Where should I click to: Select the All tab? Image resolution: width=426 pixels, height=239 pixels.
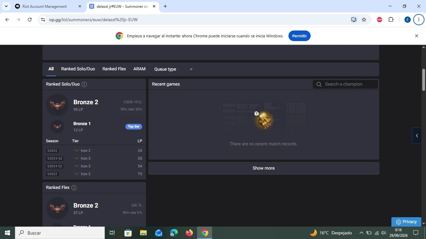coord(51,69)
